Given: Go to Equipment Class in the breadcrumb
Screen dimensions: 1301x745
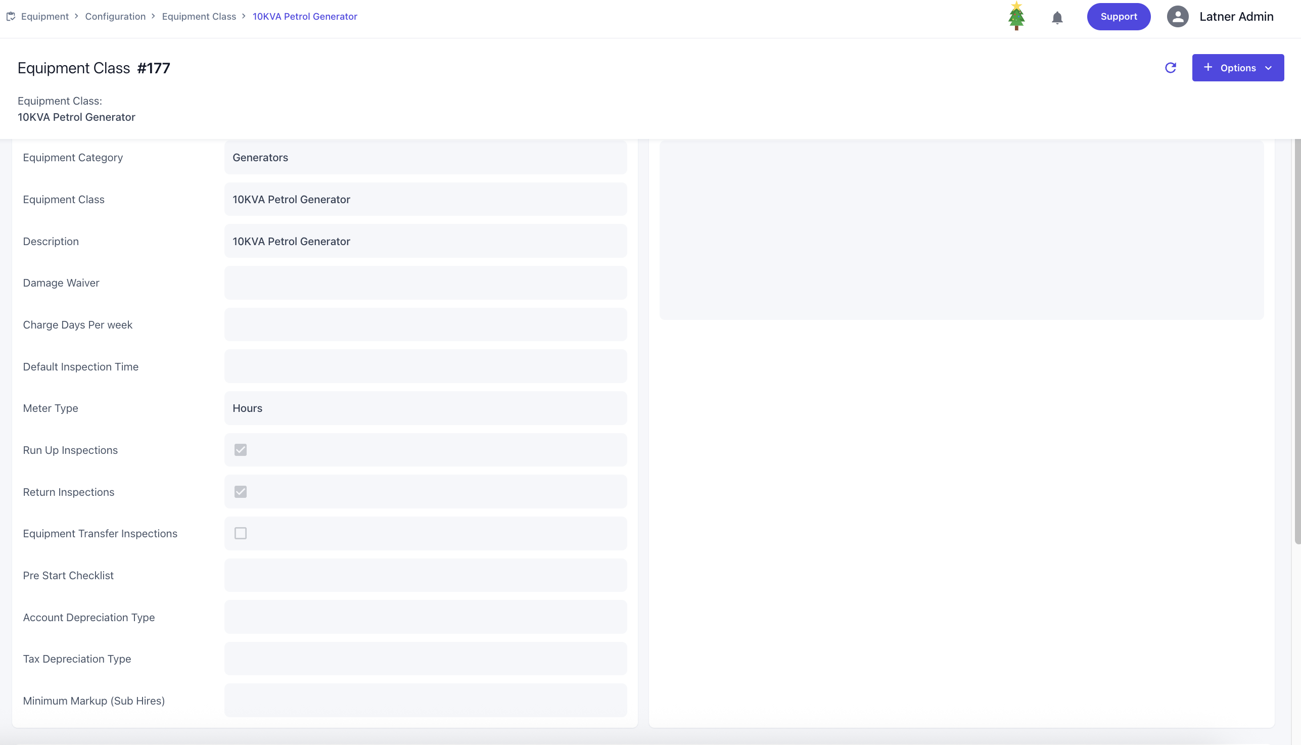Looking at the screenshot, I should click(x=199, y=16).
